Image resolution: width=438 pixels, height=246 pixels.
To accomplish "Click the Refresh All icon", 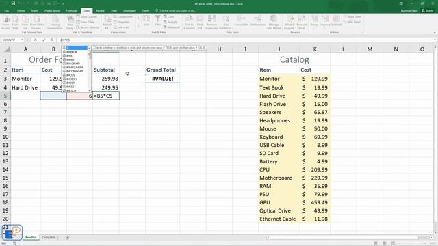I will (x=107, y=23).
